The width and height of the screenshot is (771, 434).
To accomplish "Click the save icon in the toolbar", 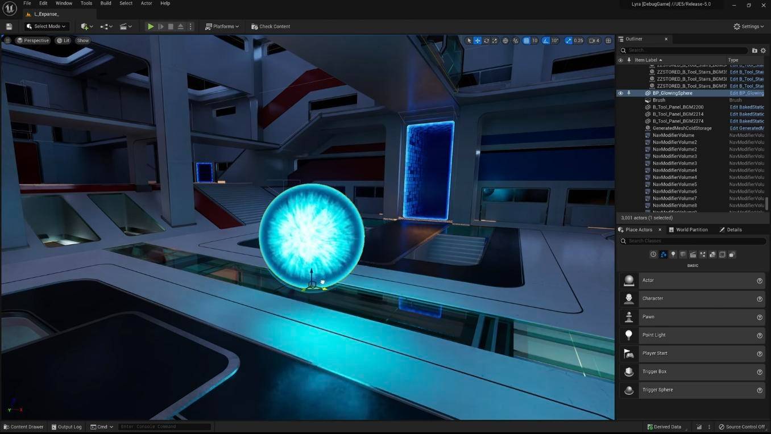I will 9,27.
